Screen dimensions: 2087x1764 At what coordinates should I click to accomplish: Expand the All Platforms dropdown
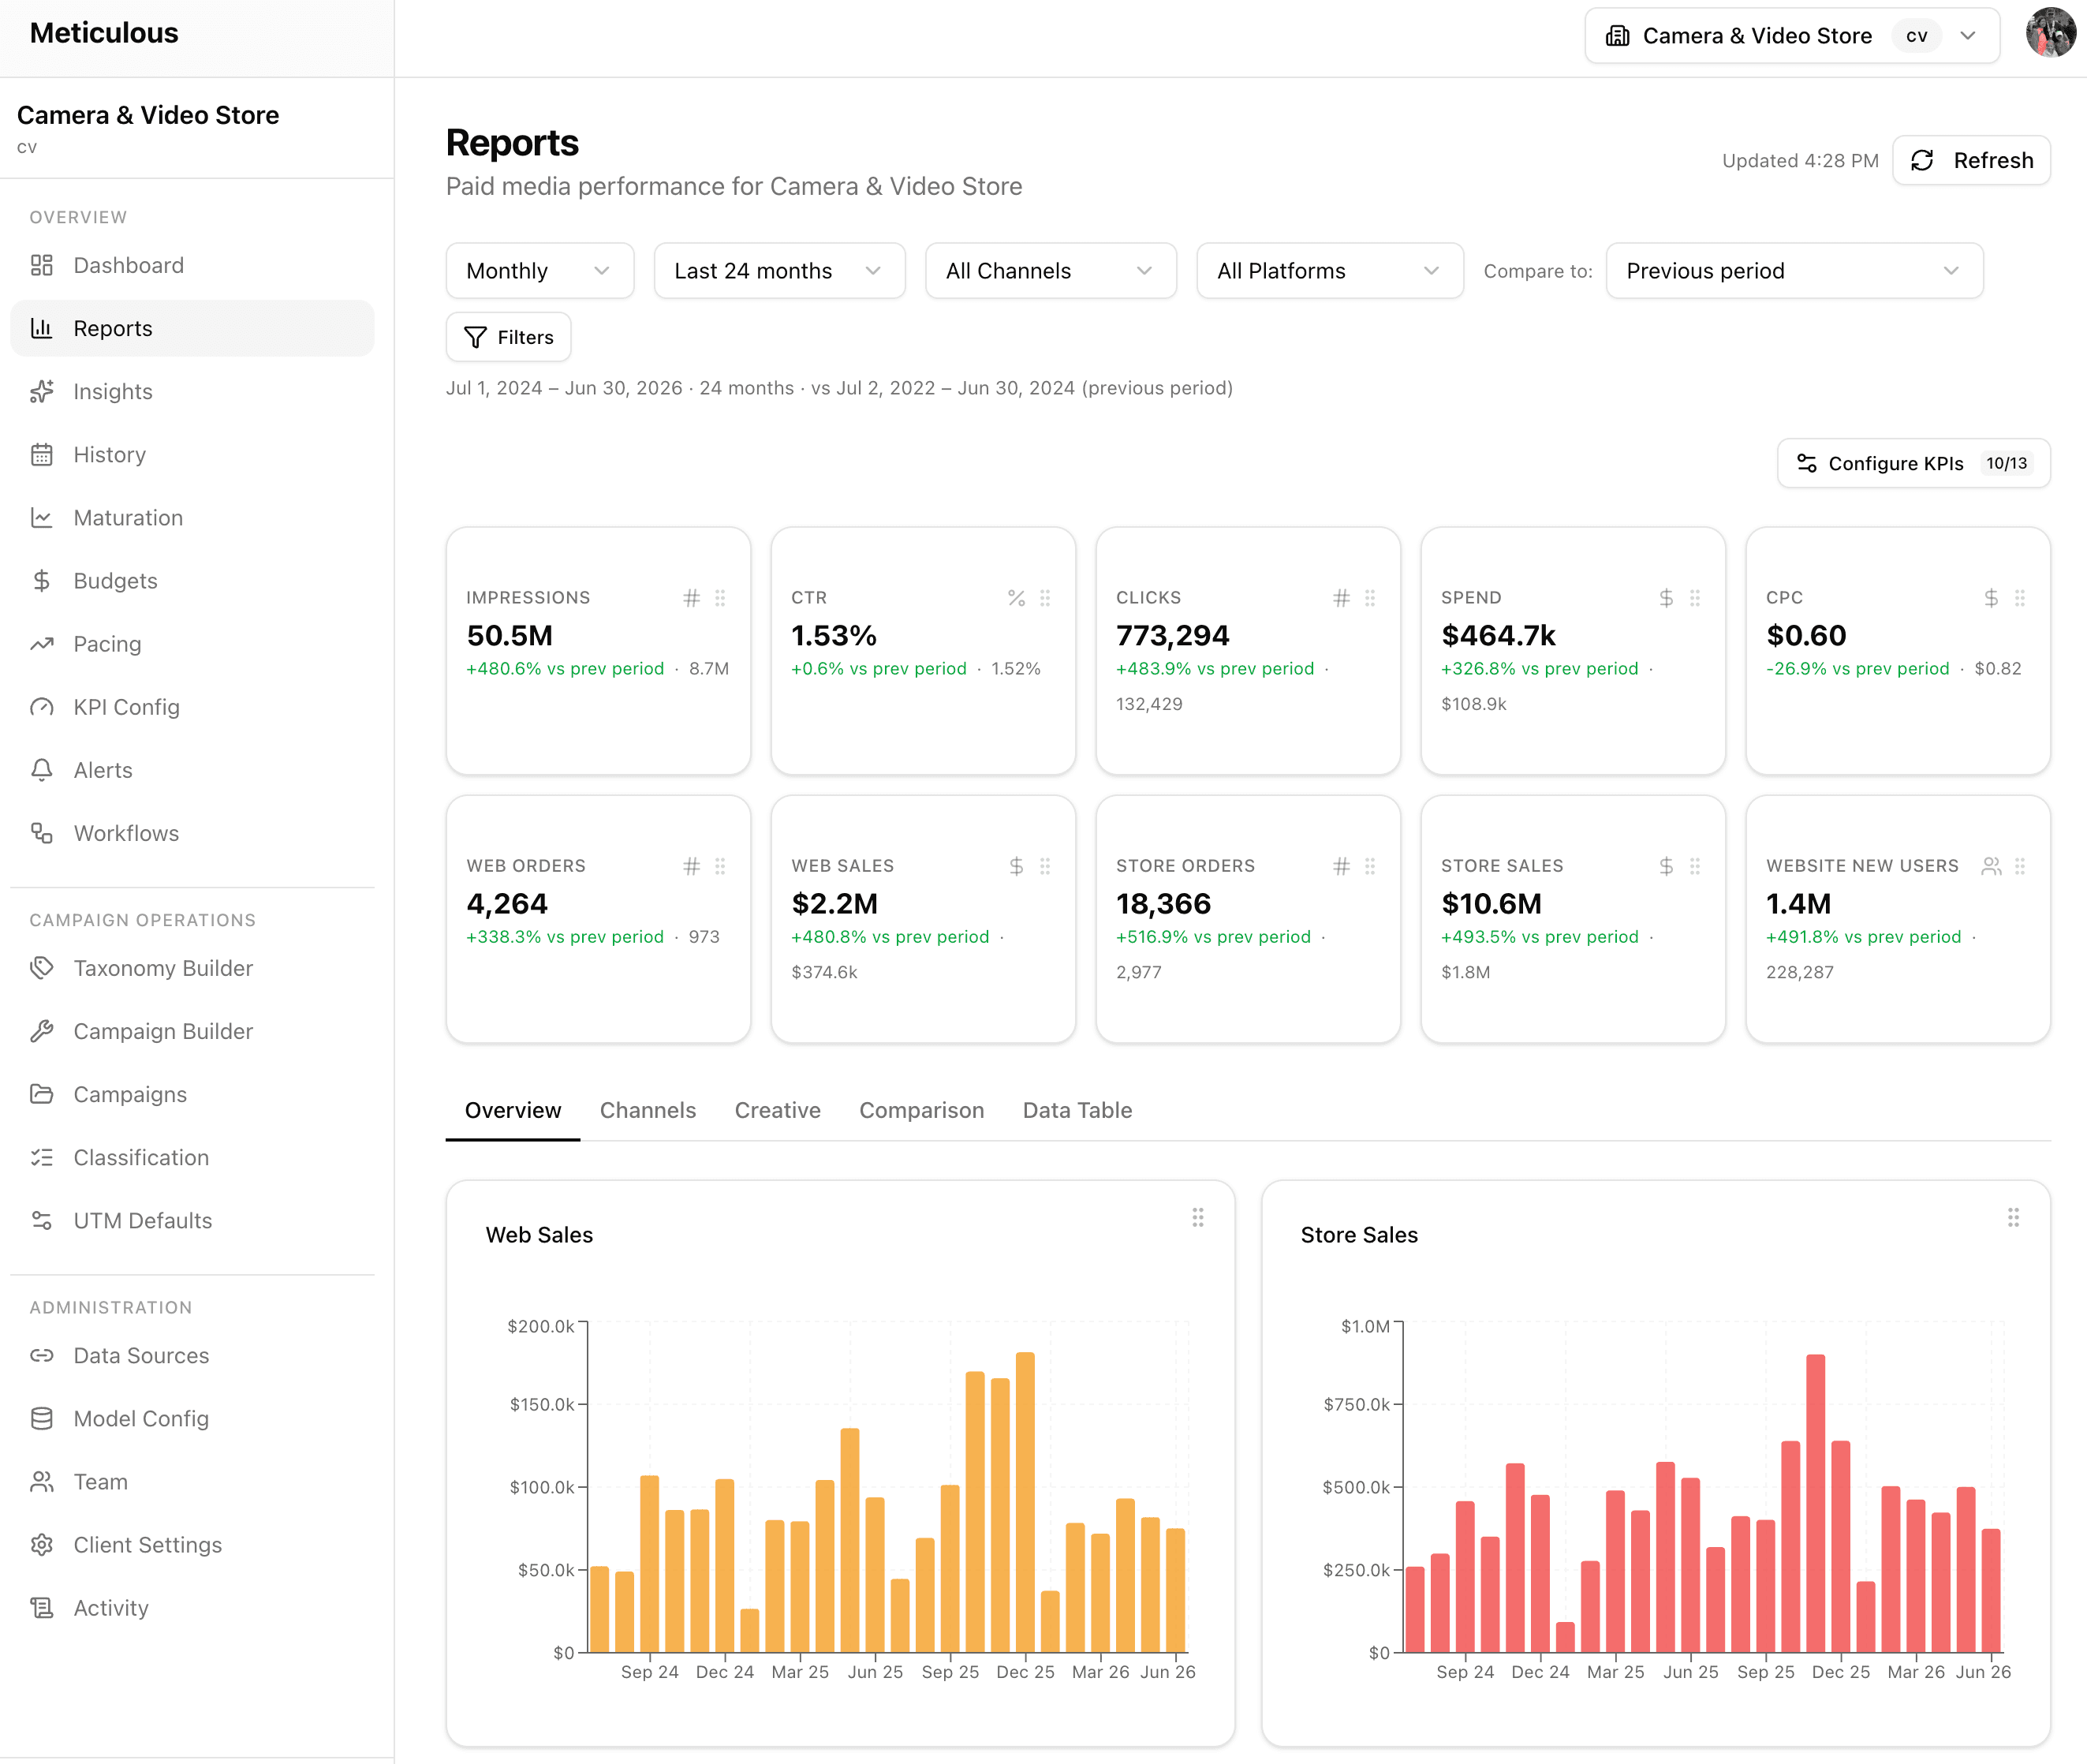click(1329, 271)
